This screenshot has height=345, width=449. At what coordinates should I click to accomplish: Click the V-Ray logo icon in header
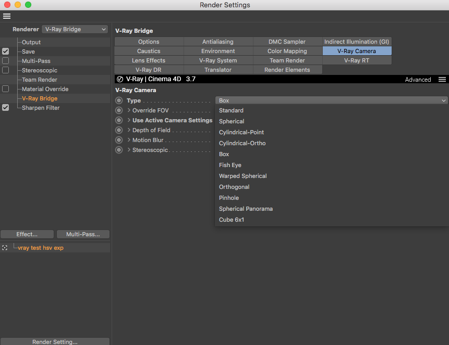point(120,79)
